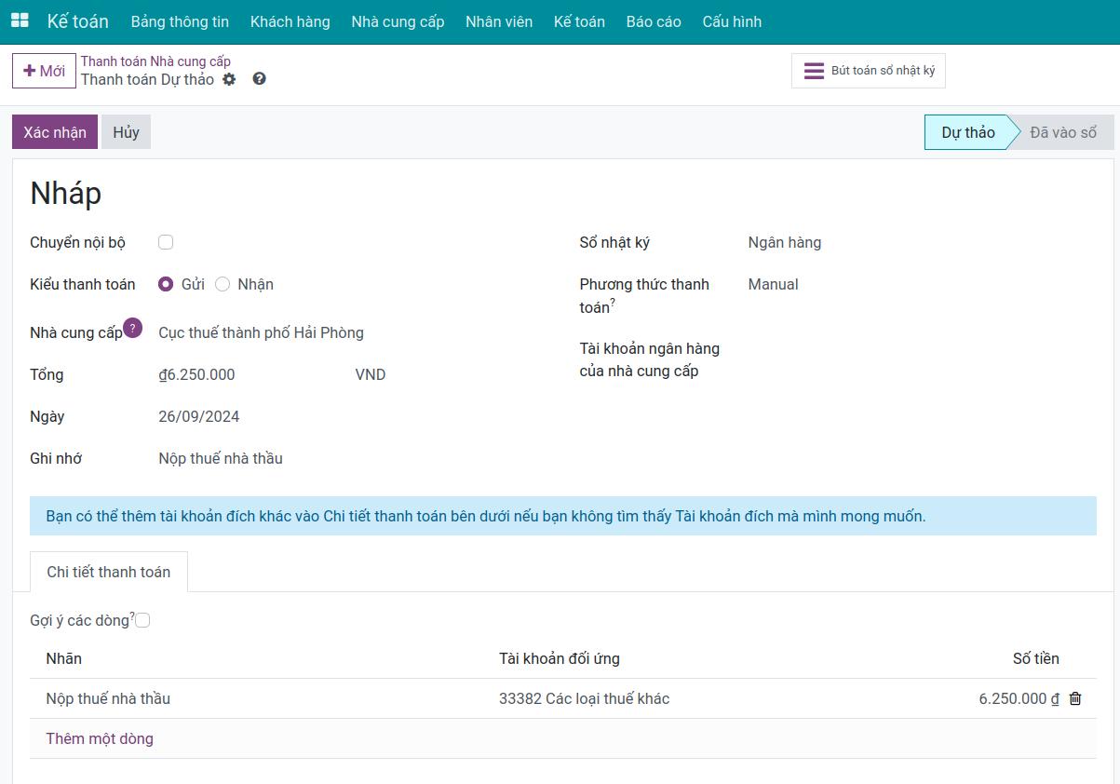
Task: Open the Kế toán menu after Nhân viên
Action: 579,21
